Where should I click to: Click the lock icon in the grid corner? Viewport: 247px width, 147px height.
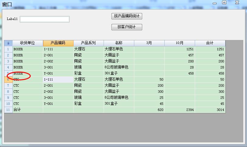pyautogui.click(x=8, y=43)
